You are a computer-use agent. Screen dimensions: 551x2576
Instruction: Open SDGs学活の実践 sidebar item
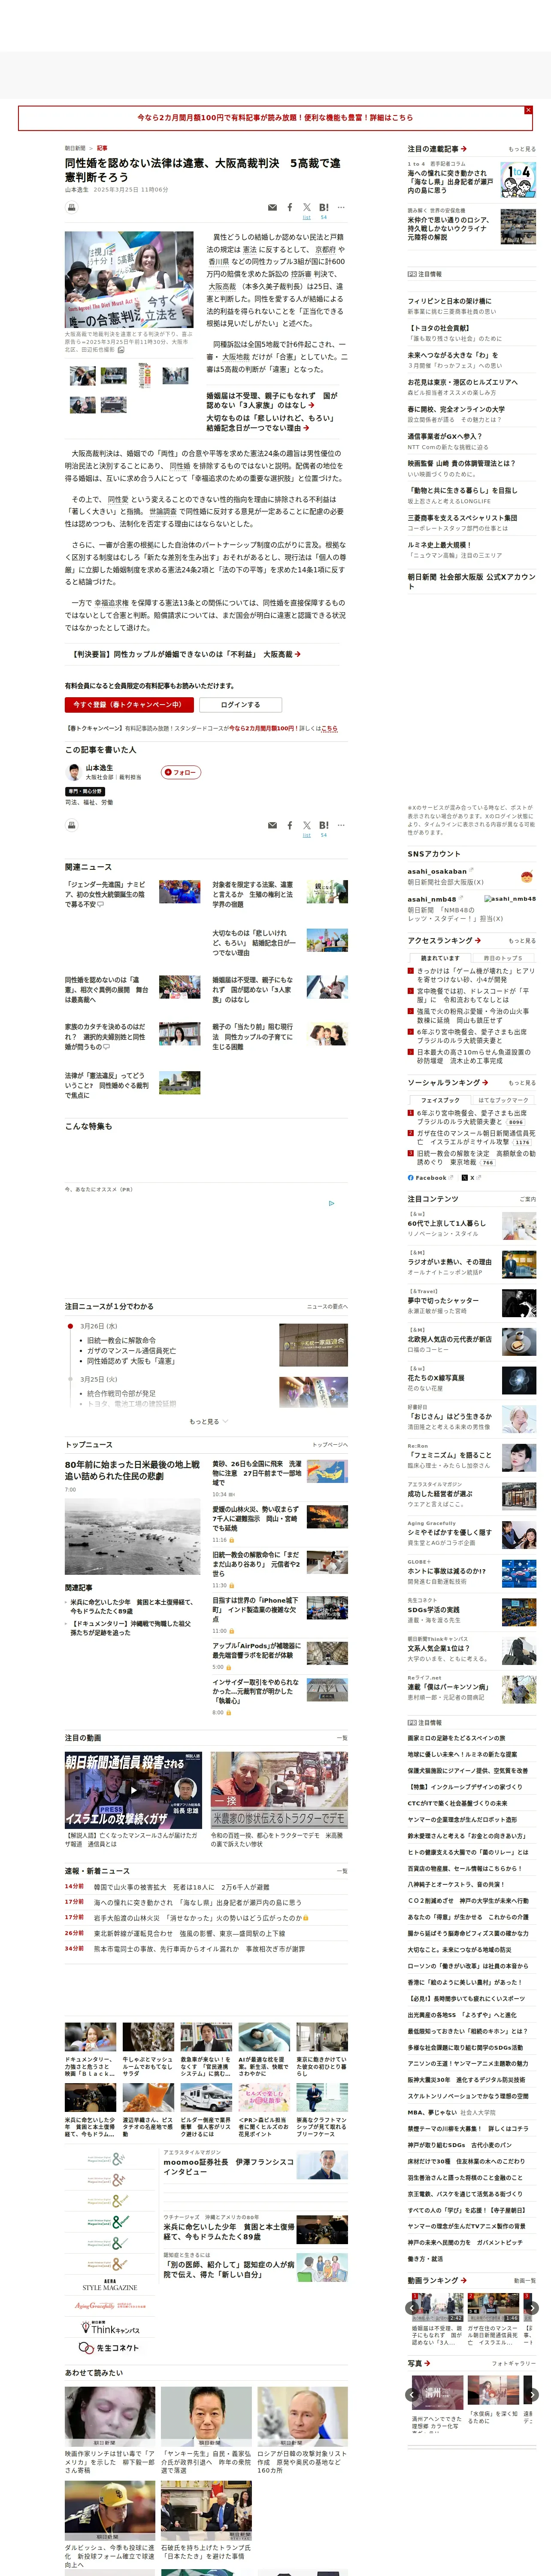pos(433,1609)
